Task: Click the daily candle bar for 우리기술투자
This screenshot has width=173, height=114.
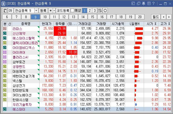Action: click(136, 105)
